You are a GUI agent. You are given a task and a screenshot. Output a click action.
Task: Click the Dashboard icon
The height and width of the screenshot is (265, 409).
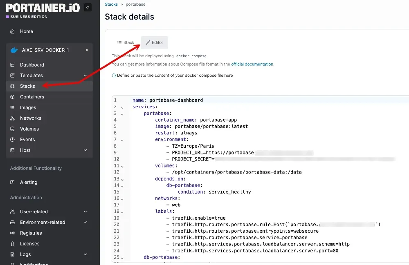pos(12,65)
